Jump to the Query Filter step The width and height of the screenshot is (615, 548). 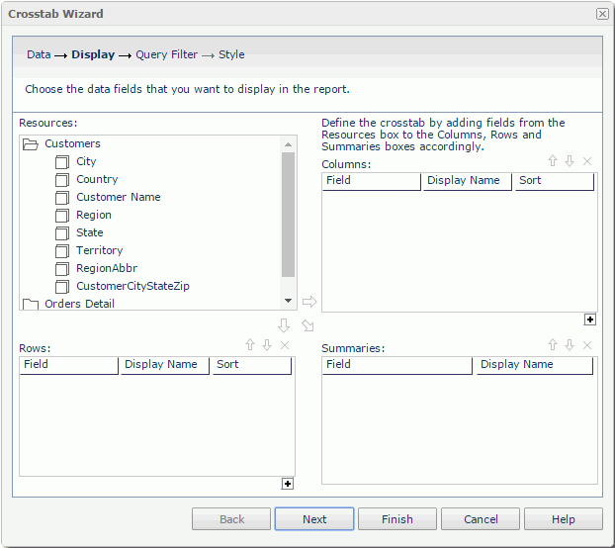pos(166,54)
